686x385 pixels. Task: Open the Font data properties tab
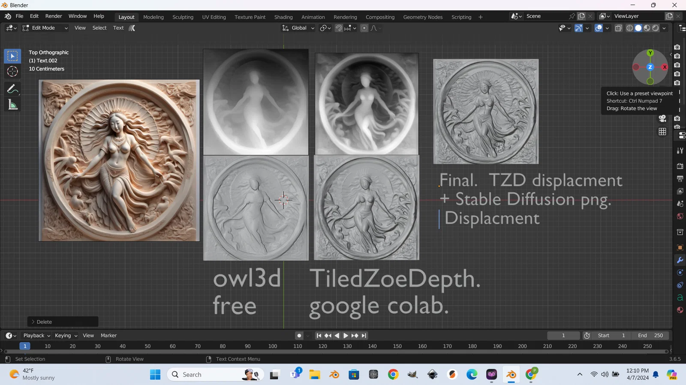pos(680,298)
